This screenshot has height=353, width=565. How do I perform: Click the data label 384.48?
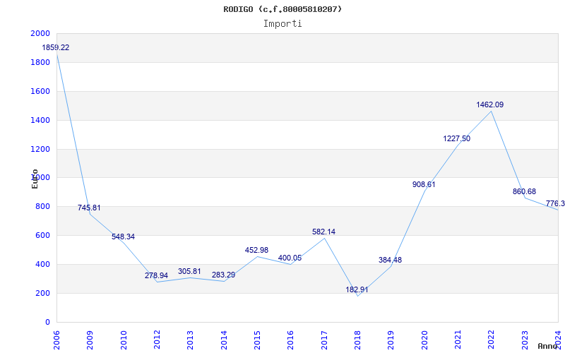click(x=391, y=260)
